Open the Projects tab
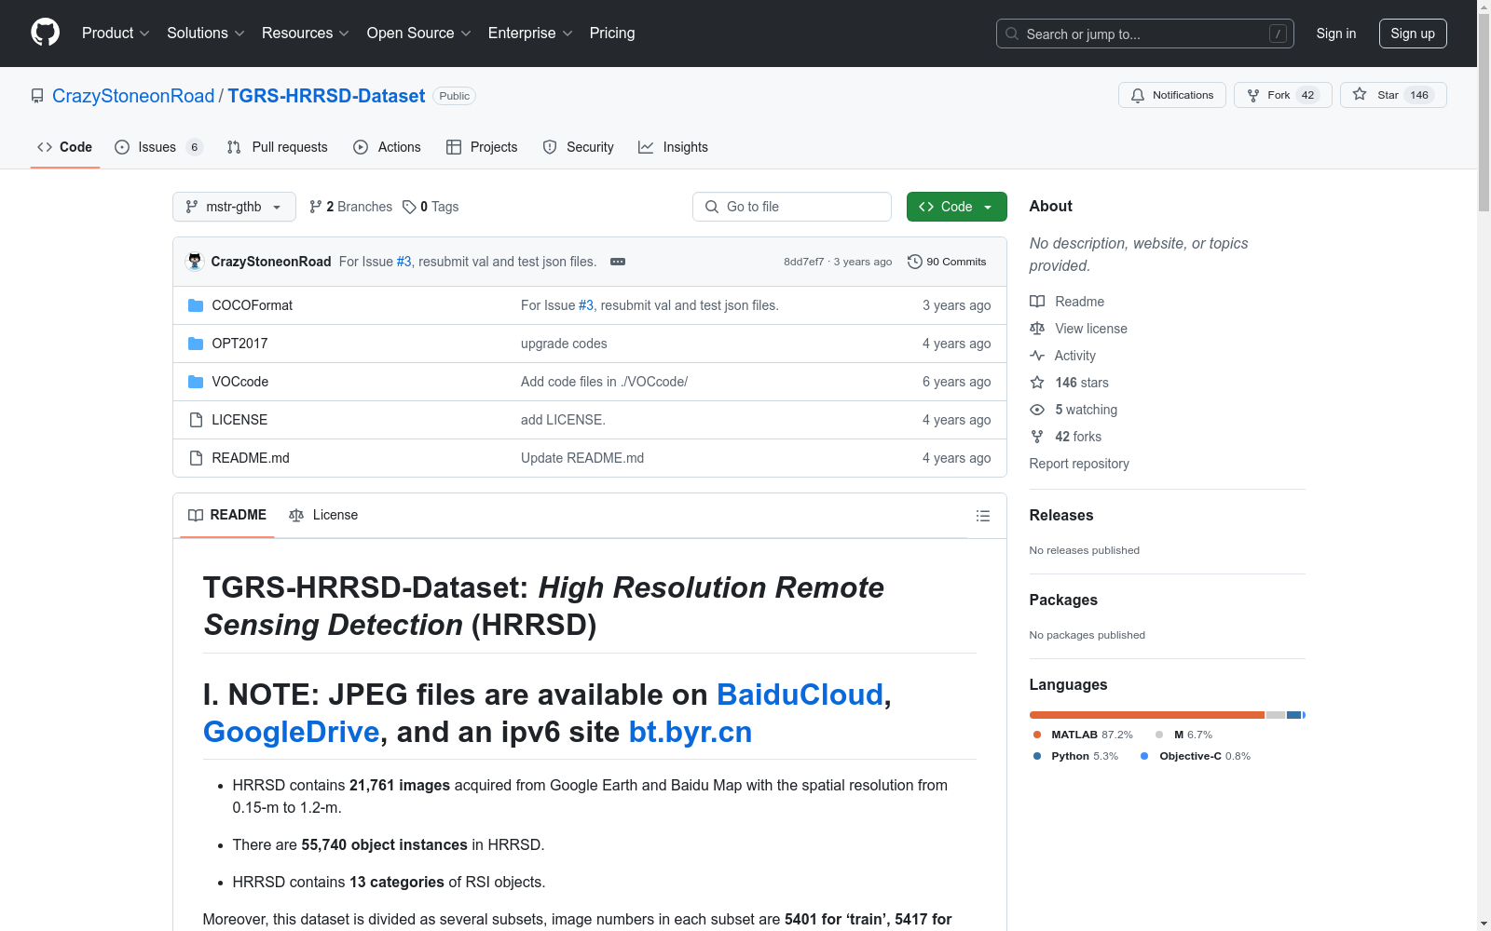 pyautogui.click(x=482, y=147)
